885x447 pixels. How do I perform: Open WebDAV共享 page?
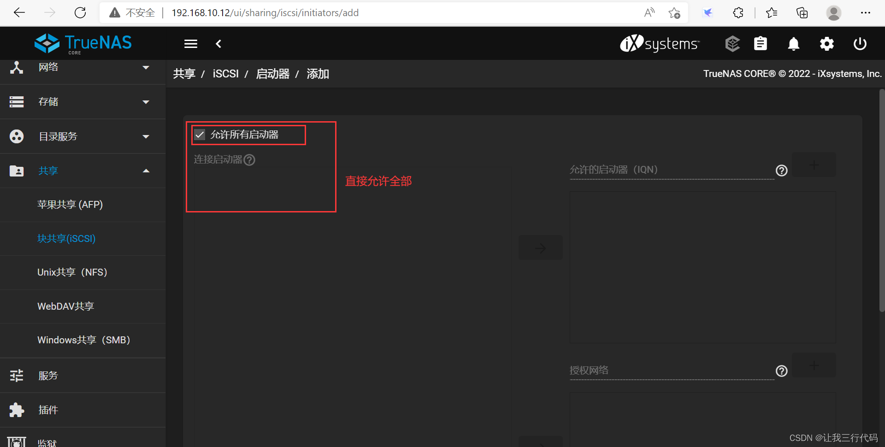[83, 306]
